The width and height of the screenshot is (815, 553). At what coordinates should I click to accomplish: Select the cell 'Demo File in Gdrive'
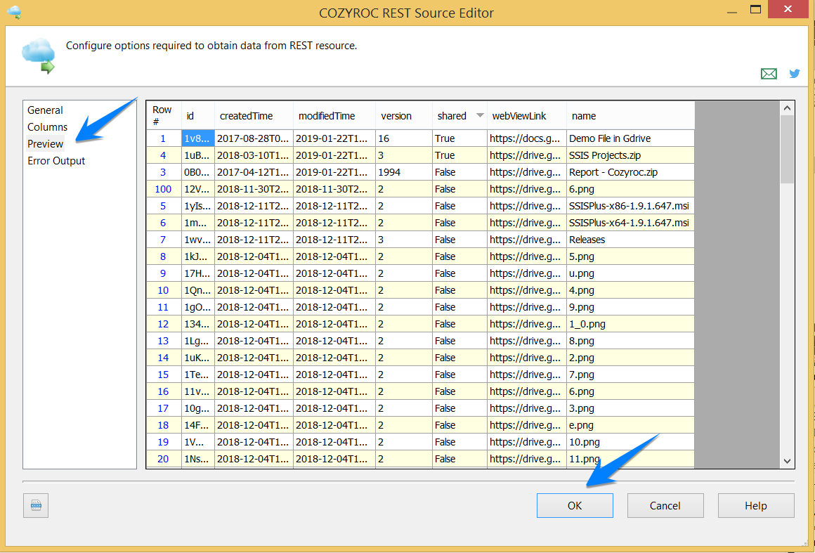(630, 138)
